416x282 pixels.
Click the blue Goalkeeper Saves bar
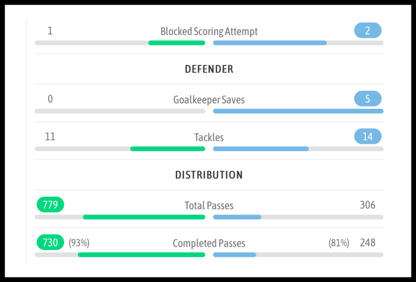coord(298,111)
